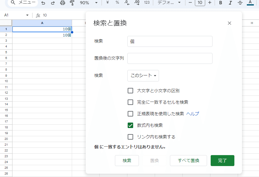Select cell A2 containing 10個
Screen dimensions: 259x177
(42, 35)
